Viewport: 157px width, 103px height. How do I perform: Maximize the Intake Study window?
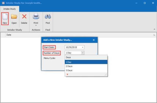(145, 3)
